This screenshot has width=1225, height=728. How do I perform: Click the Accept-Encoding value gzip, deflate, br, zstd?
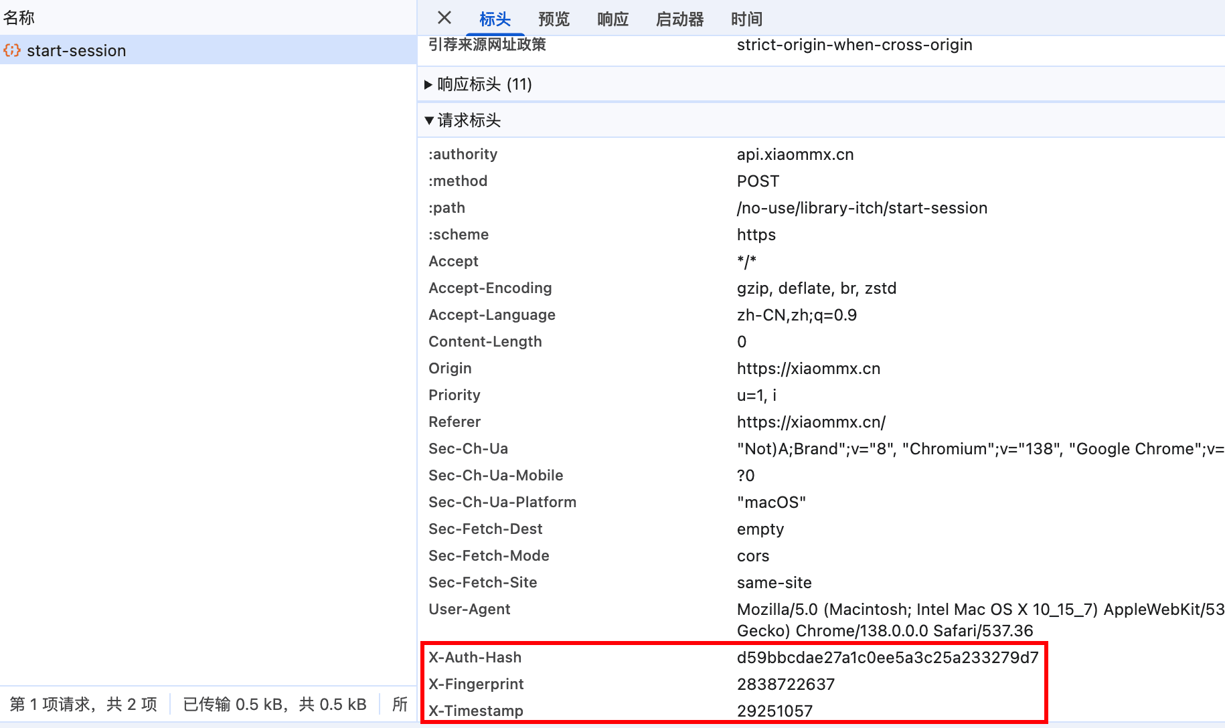point(817,288)
